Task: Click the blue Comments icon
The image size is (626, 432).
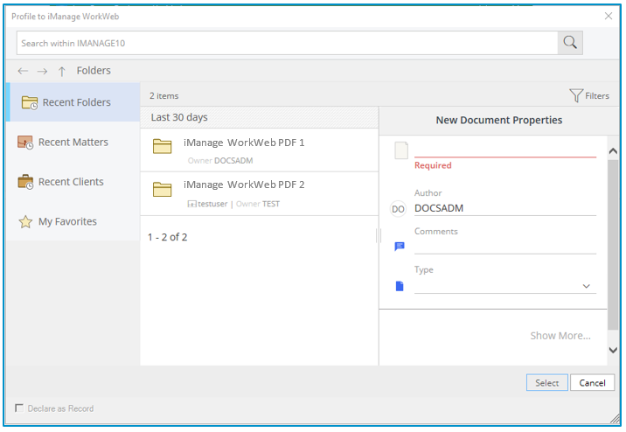Action: 400,247
